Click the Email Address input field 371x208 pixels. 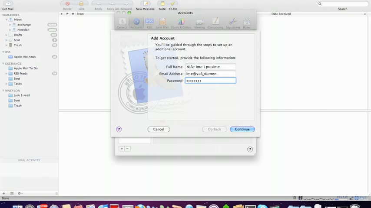click(210, 74)
